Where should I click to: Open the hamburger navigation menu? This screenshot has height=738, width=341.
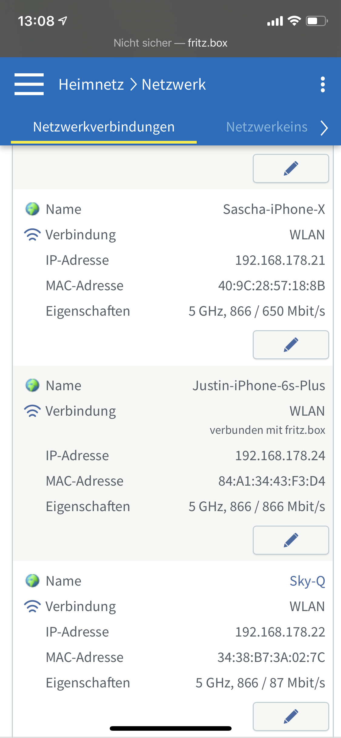(x=29, y=84)
